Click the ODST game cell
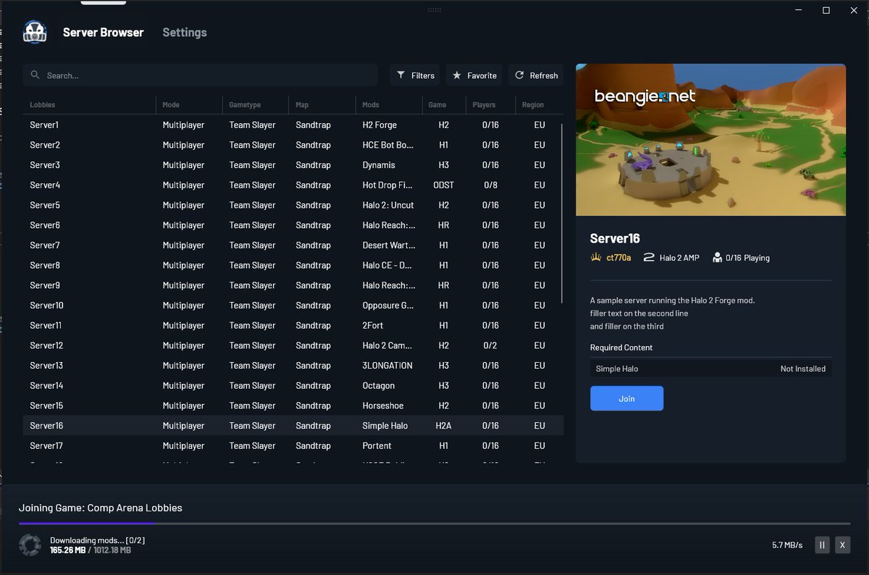The width and height of the screenshot is (869, 575). [443, 185]
